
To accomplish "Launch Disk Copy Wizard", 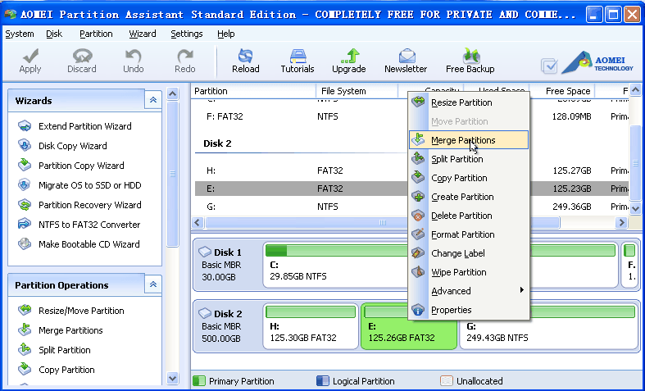I will pos(72,146).
